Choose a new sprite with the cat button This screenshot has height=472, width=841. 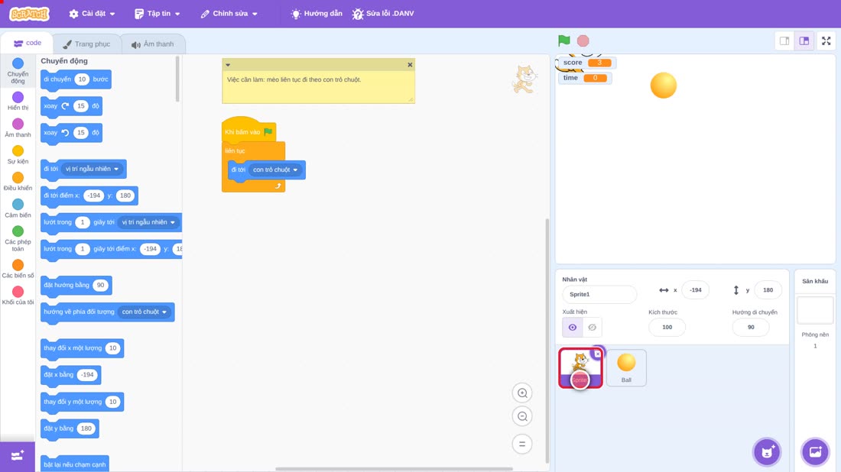767,451
